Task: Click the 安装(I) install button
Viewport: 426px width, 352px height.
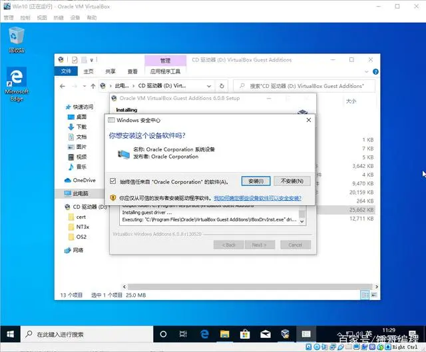Action: 256,181
